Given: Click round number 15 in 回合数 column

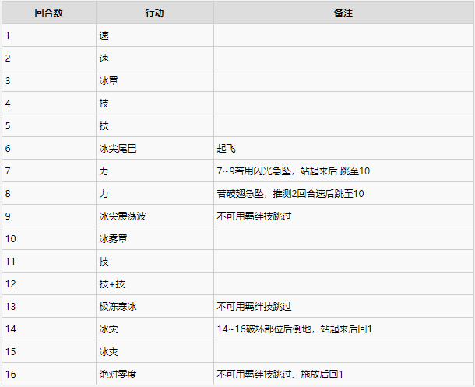Looking at the screenshot, I should pyautogui.click(x=10, y=352).
